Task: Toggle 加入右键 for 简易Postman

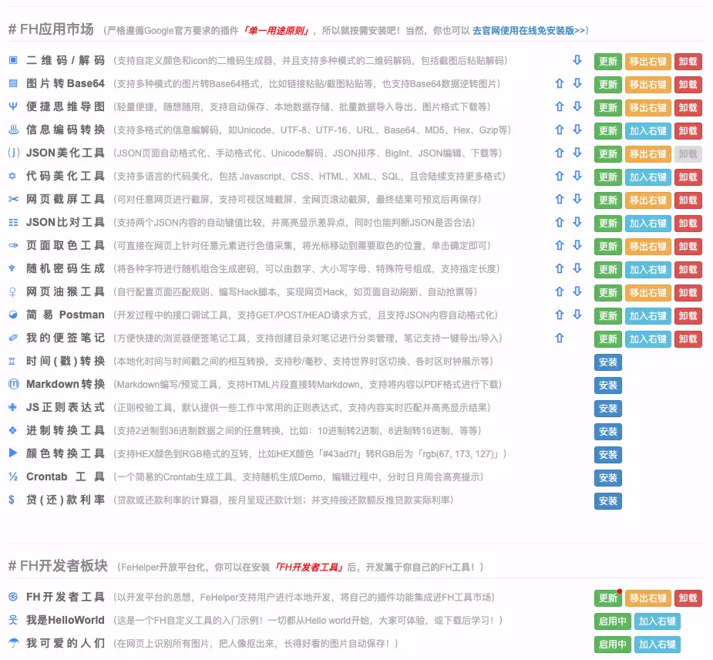Action: 647,316
